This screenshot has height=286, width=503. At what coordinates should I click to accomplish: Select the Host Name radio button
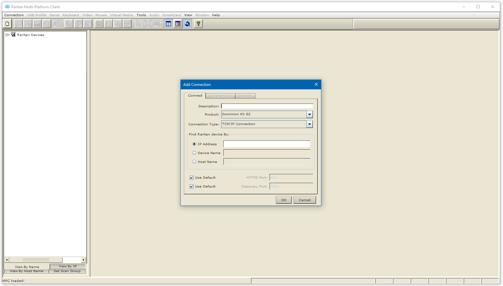point(194,162)
